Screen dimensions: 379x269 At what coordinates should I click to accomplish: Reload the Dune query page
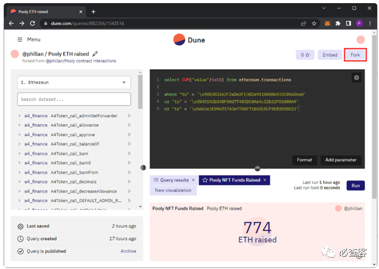[32, 23]
